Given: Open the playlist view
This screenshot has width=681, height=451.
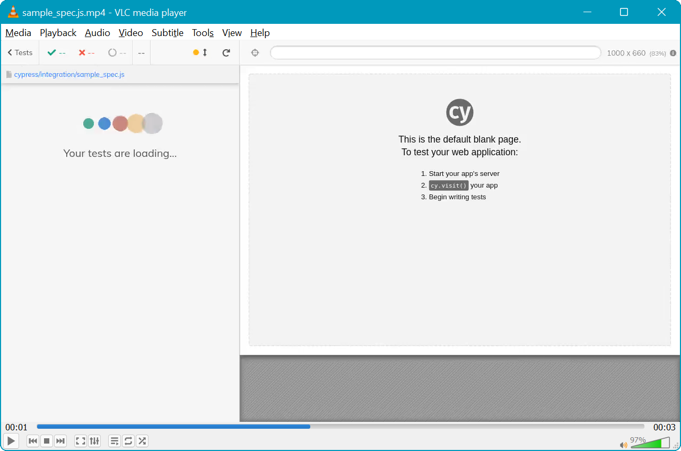Looking at the screenshot, I should tap(115, 441).
